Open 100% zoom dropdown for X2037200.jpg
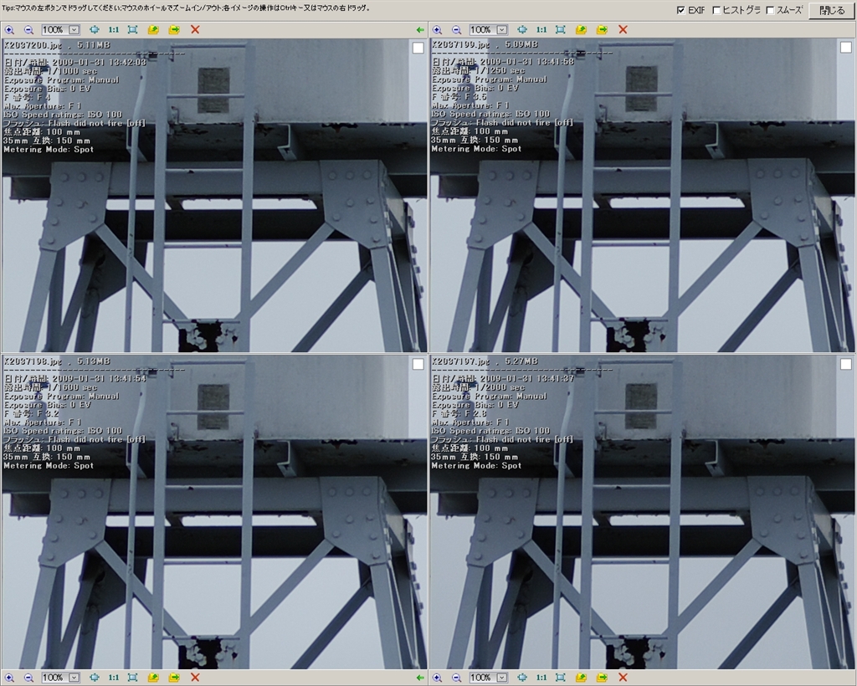This screenshot has width=857, height=686. (74, 29)
